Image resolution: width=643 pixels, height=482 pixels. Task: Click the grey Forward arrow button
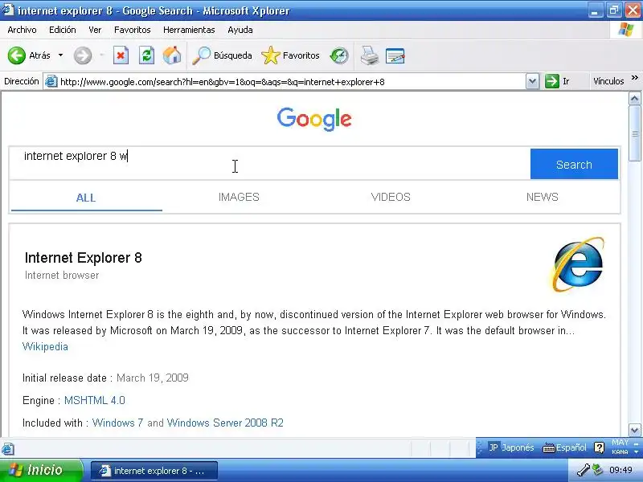[x=83, y=55]
